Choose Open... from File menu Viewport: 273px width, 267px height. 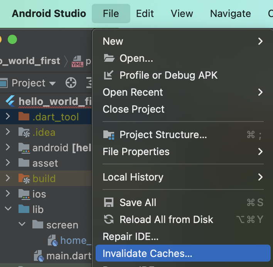click(183, 58)
